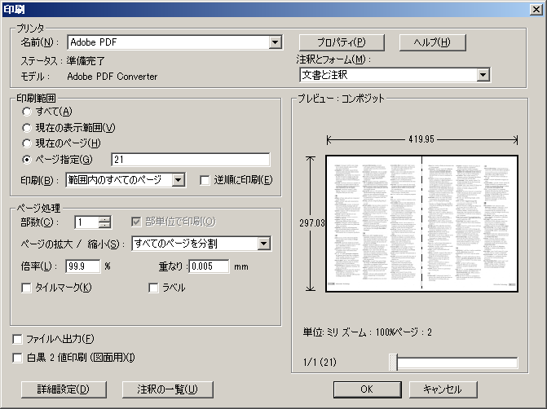Screen dimensions: 547x409
Task: Open the printer 名前 dropdown
Action: pyautogui.click(x=275, y=42)
